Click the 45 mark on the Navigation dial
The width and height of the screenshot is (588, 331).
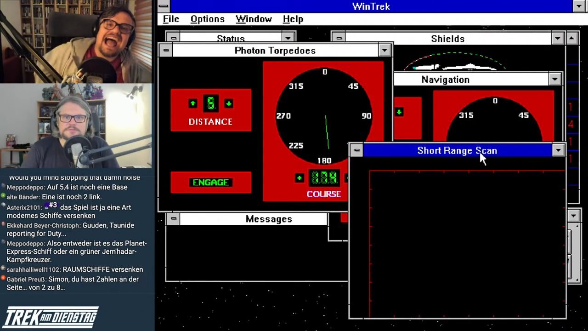524,115
